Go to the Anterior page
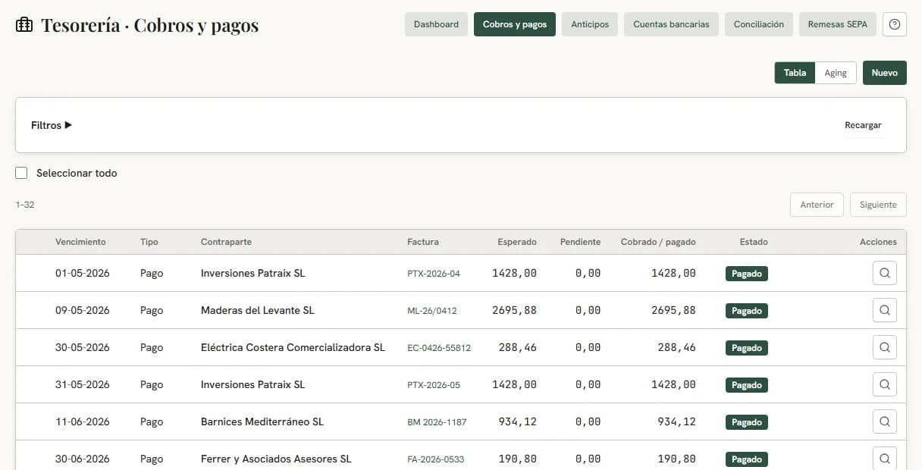Viewport: 922px width, 470px height. coord(817,205)
